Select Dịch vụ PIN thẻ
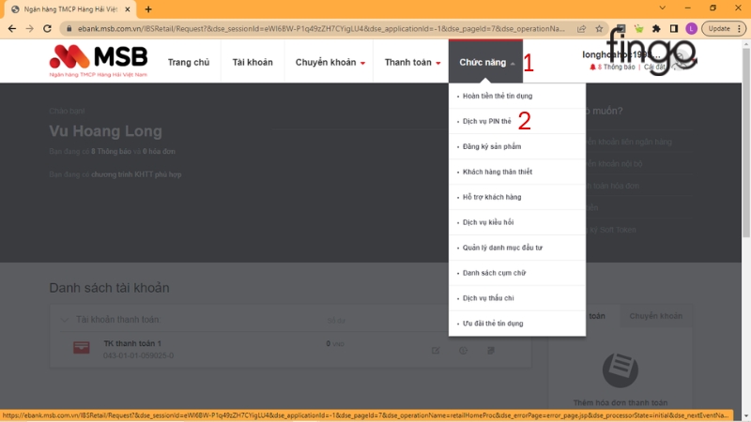The image size is (751, 422). coord(517,122)
